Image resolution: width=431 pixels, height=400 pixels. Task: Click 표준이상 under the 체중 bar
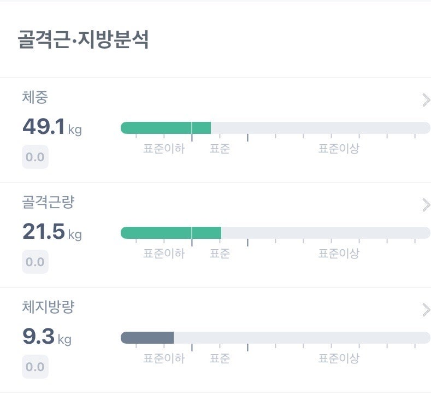(339, 149)
